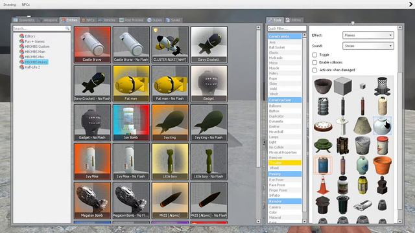
Task: Open the Sound dropdown
Action: (368, 46)
